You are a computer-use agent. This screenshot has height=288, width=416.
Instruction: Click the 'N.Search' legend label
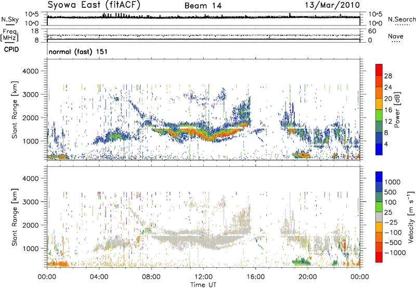(401, 19)
